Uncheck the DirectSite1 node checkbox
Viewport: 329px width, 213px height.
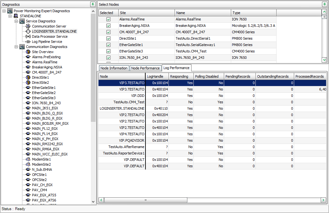tap(108, 38)
